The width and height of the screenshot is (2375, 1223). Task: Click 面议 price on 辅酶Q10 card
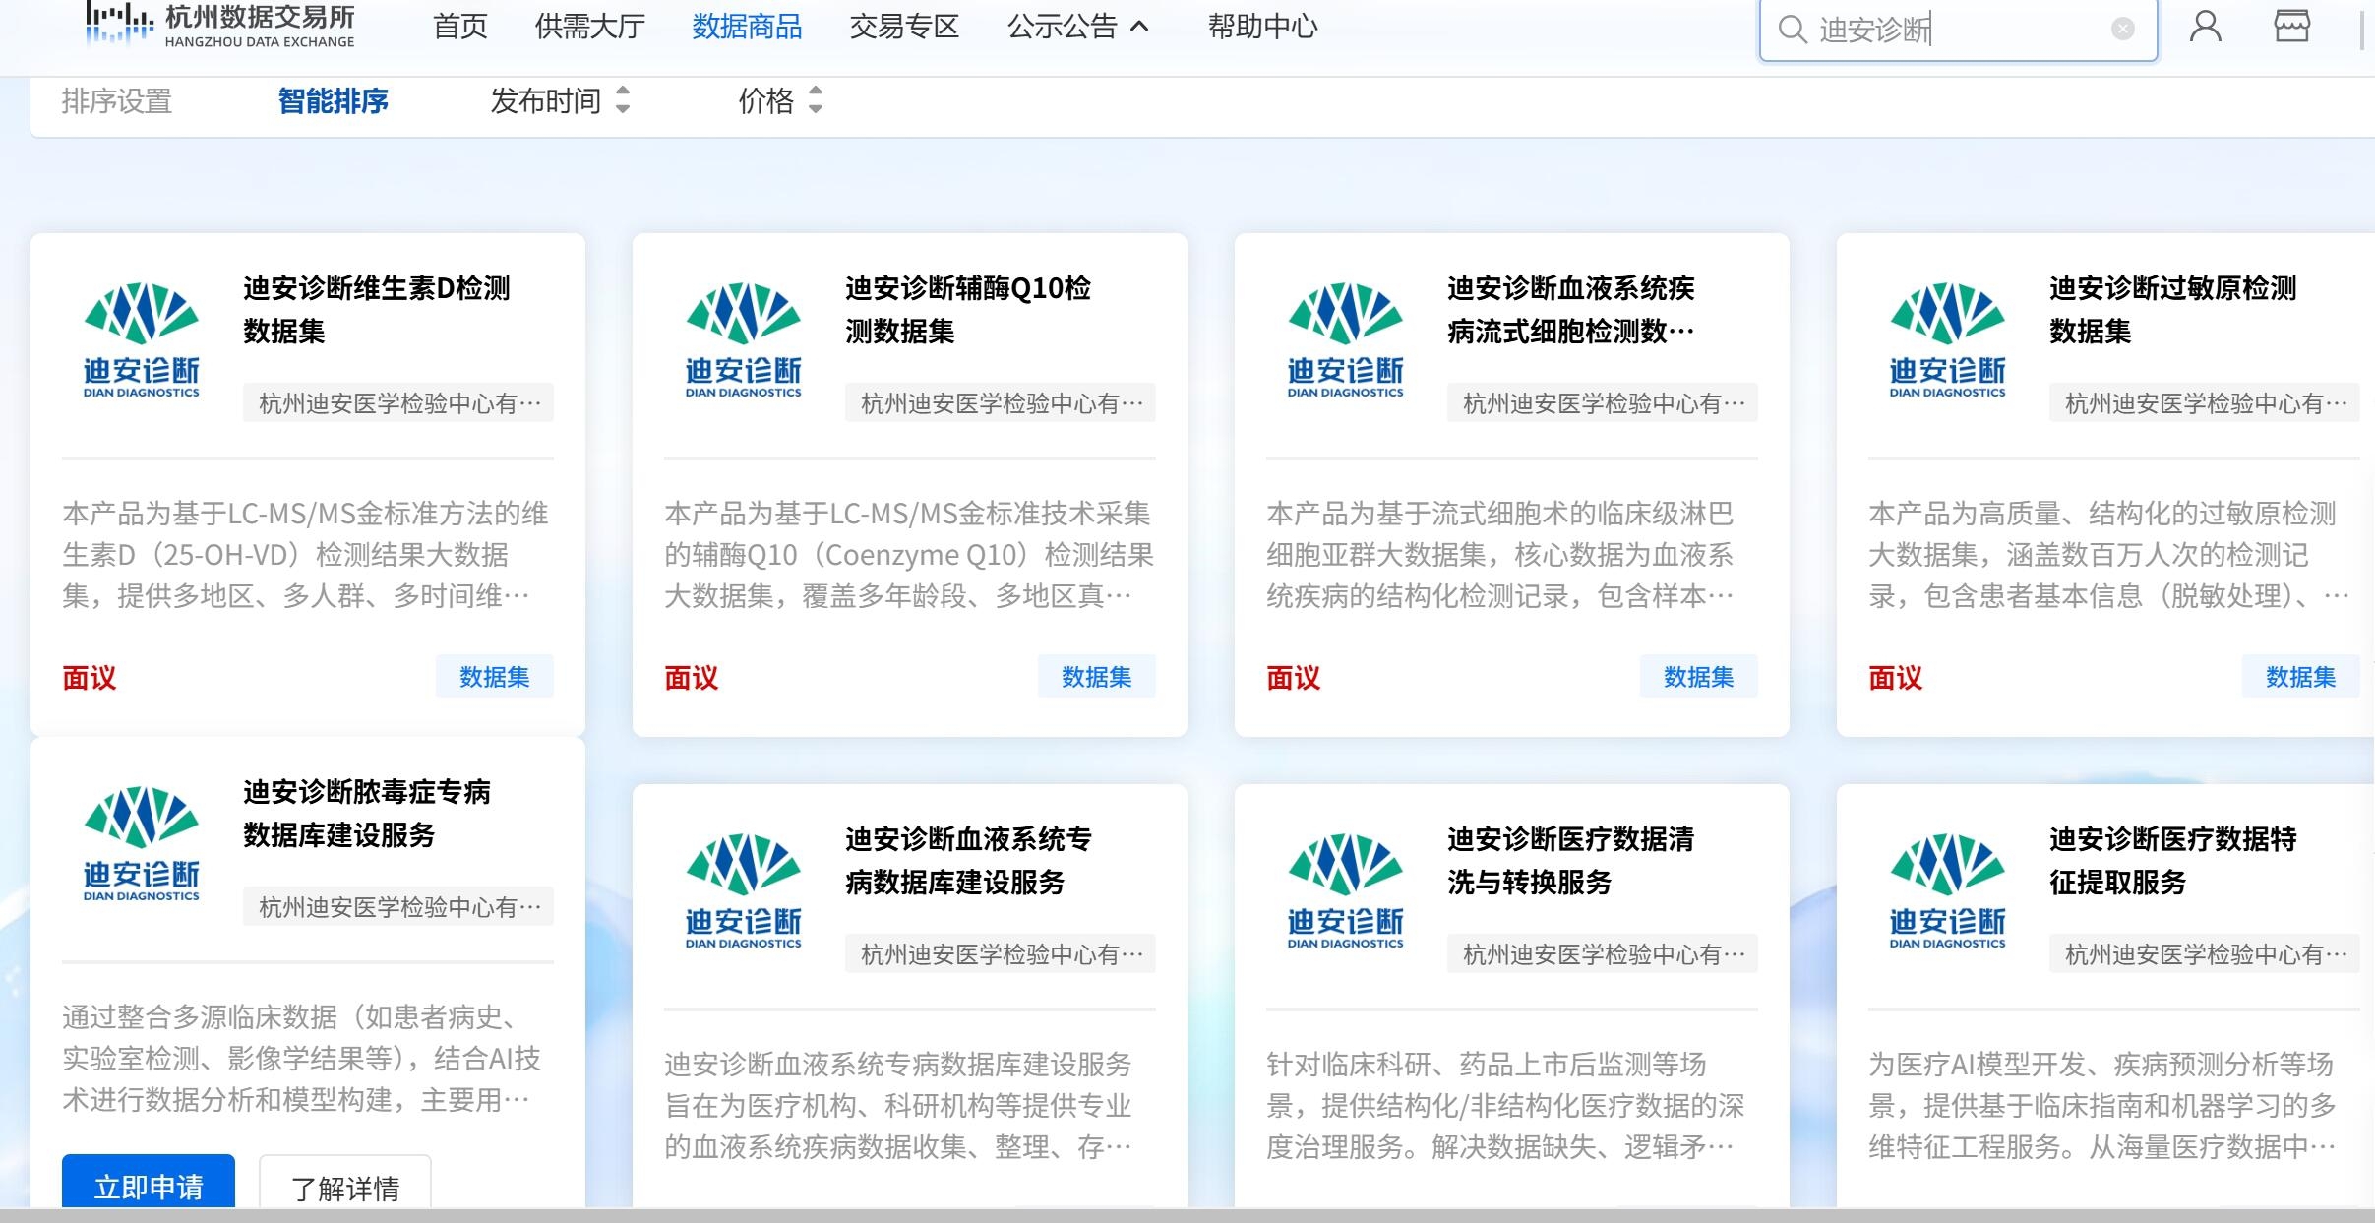pyautogui.click(x=692, y=677)
